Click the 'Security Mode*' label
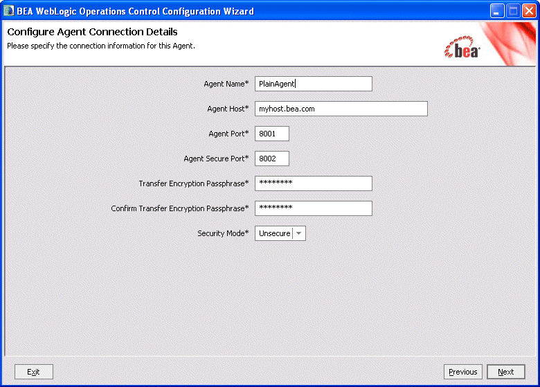This screenshot has height=387, width=540. pyautogui.click(x=223, y=233)
